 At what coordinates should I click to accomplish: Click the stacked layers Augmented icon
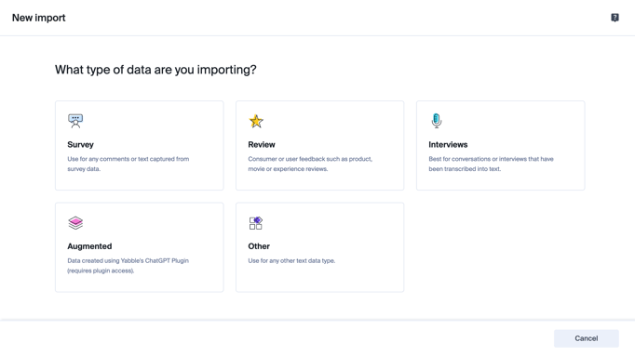[75, 223]
